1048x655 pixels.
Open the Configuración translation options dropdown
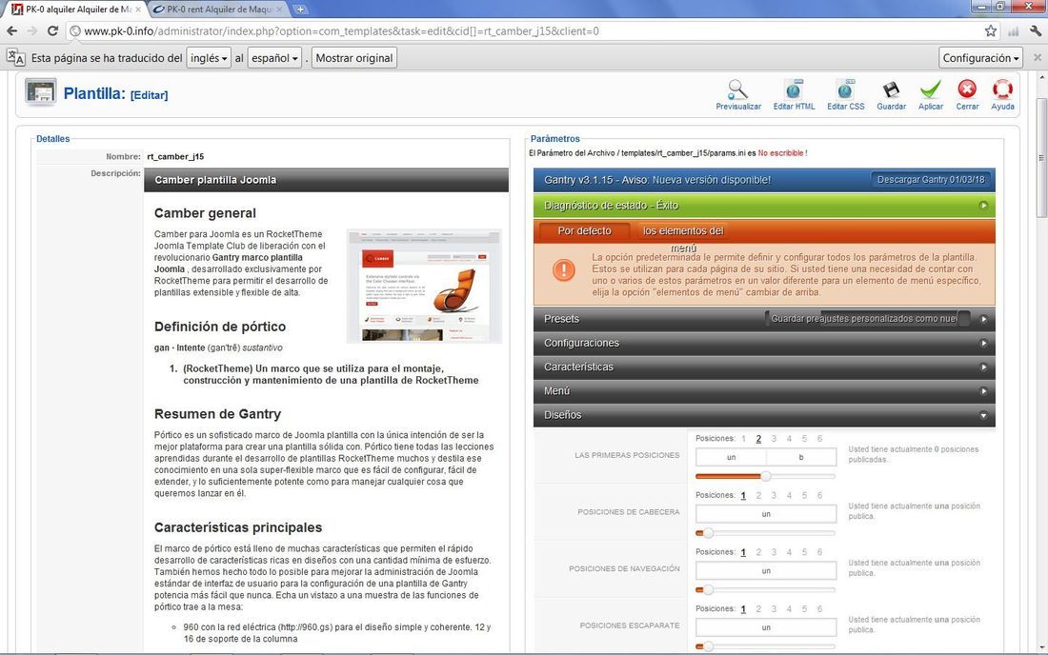tap(980, 58)
